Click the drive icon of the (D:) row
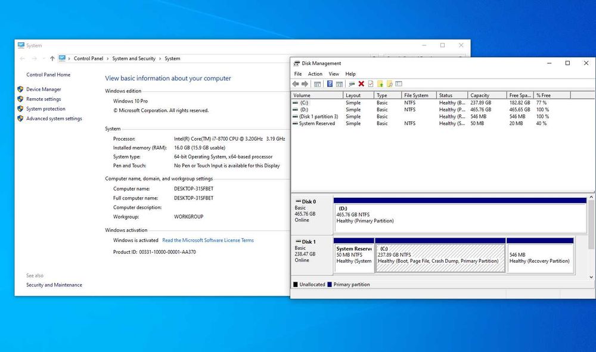Image resolution: width=596 pixels, height=352 pixels. [x=296, y=110]
